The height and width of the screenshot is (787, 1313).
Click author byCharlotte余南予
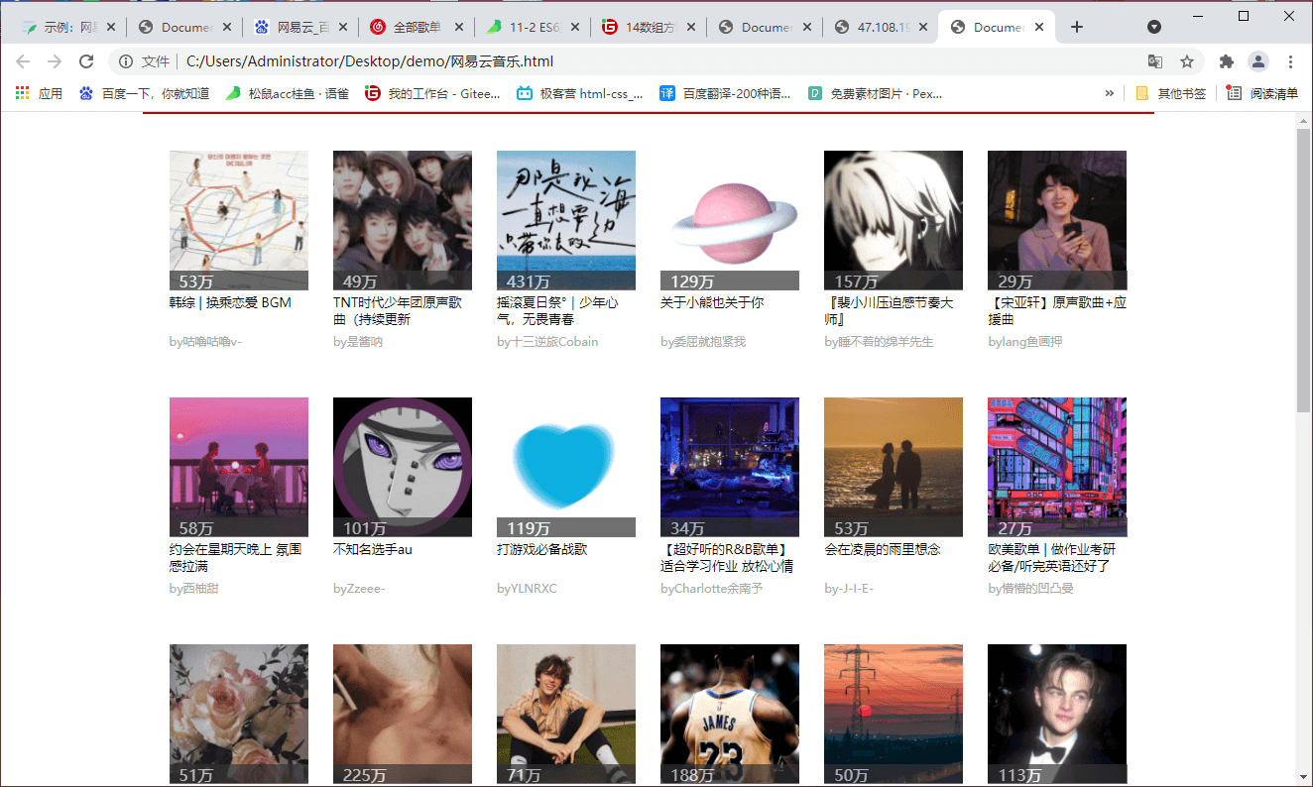click(712, 589)
